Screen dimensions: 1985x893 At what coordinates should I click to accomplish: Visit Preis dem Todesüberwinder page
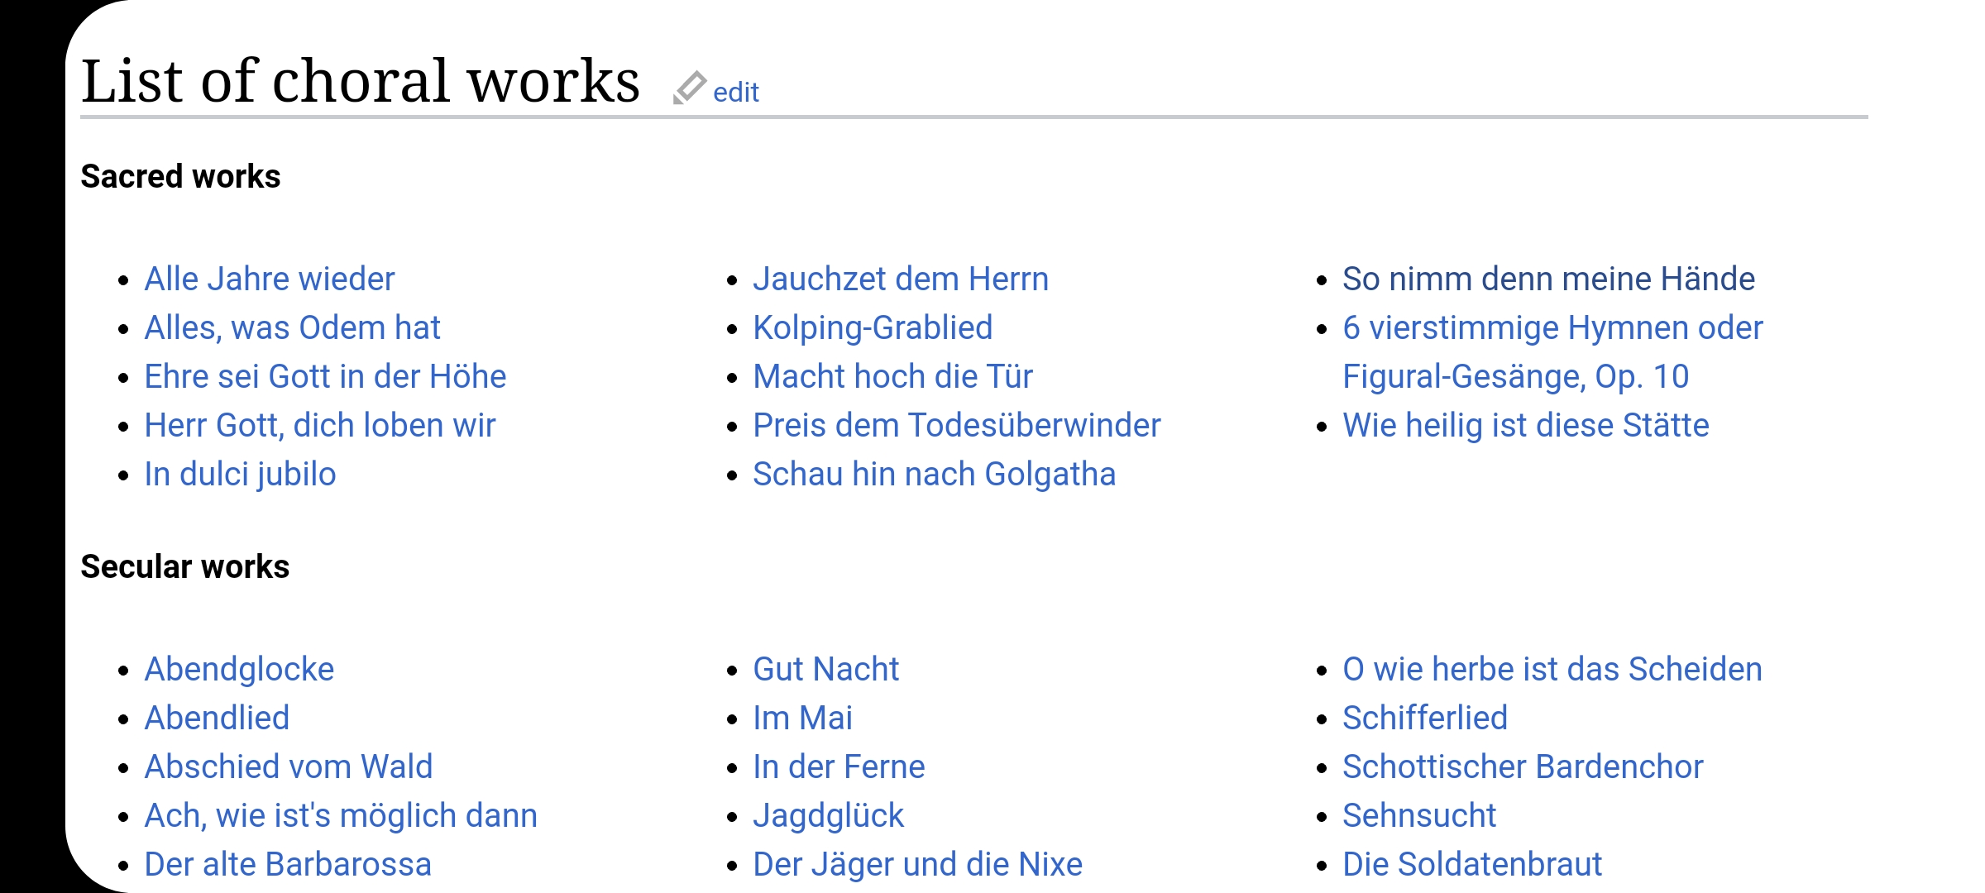pos(957,426)
